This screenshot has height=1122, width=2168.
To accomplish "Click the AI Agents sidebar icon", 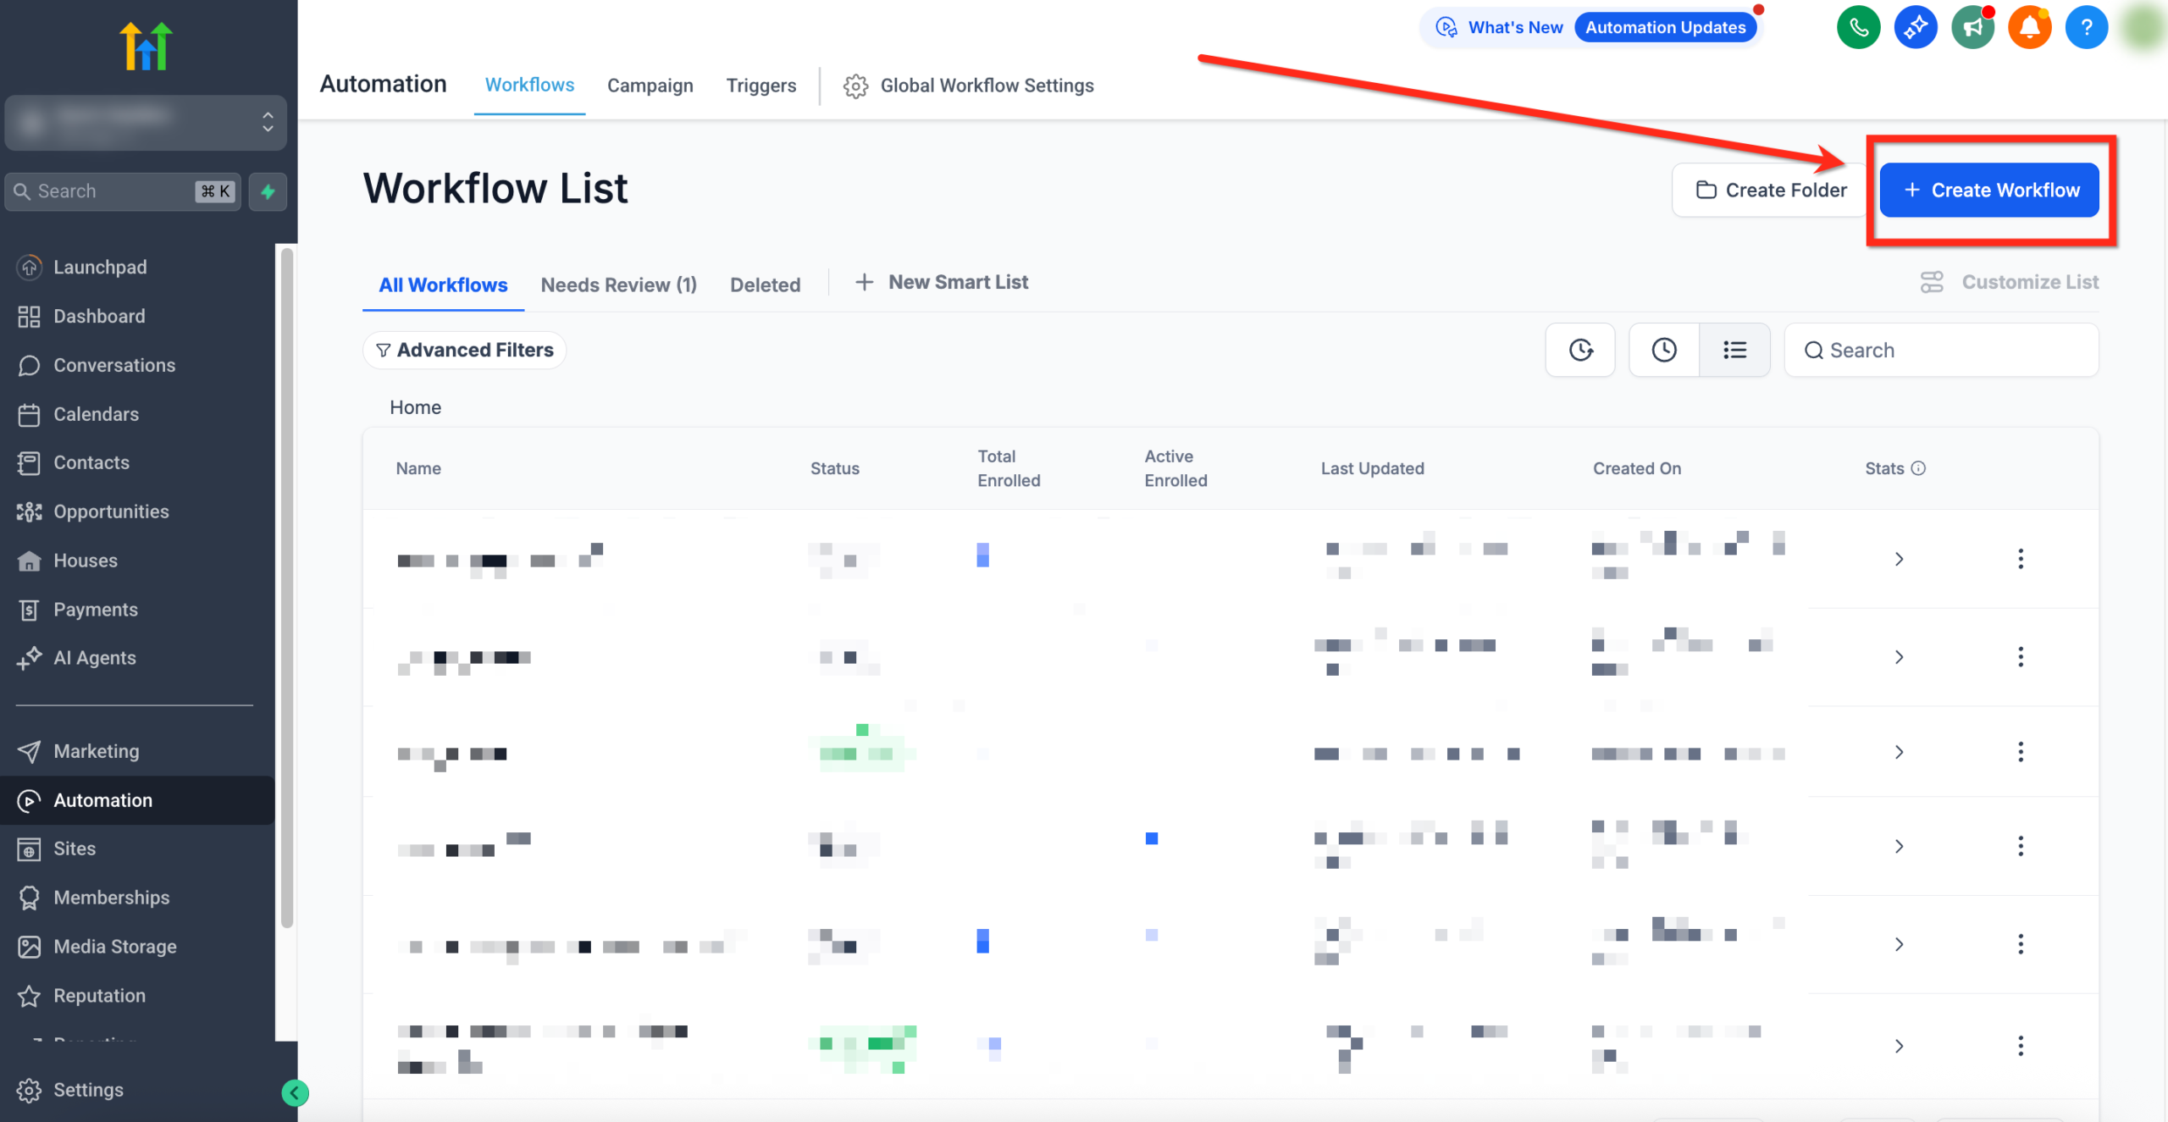I will point(30,658).
